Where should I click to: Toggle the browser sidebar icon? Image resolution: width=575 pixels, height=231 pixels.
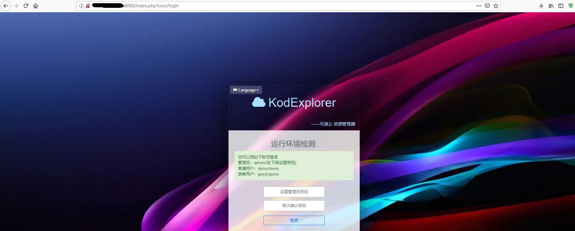[x=561, y=6]
